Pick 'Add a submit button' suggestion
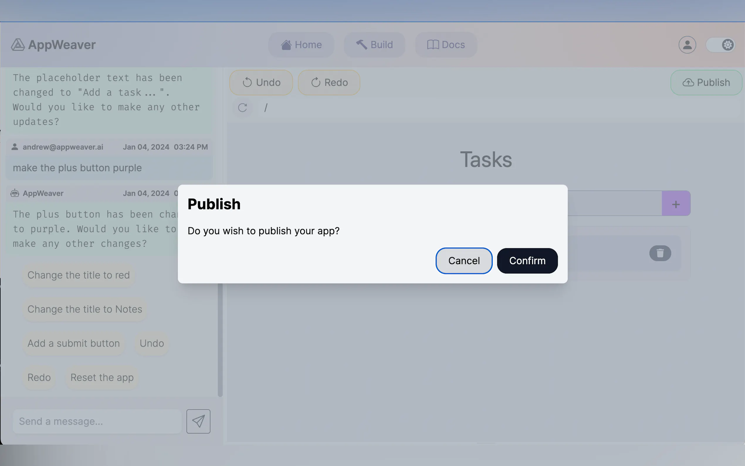 (74, 343)
